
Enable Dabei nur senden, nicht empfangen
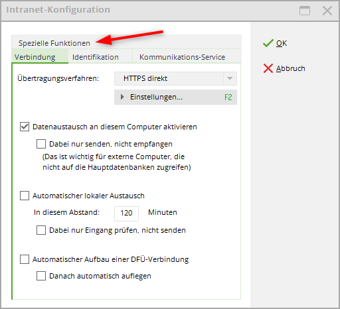tap(41, 144)
